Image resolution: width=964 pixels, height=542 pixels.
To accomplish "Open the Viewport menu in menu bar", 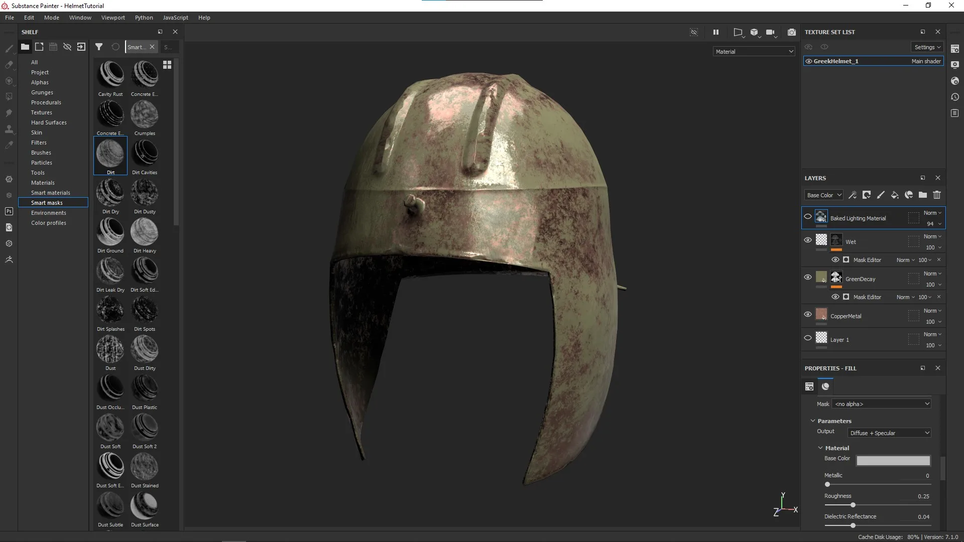I will tap(112, 17).
